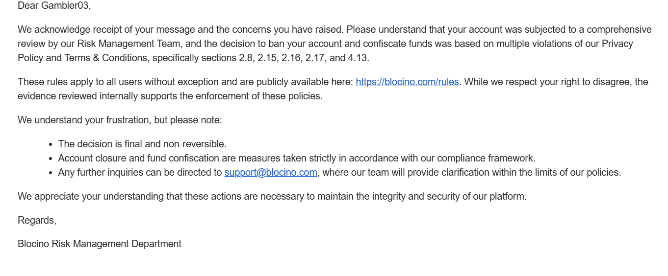668x276 pixels.
Task: Click the bullet "The decision is final and non-reversible"
Action: [142, 144]
